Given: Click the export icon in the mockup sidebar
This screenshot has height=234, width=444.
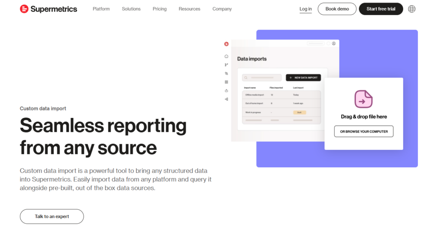Looking at the screenshot, I should point(226,91).
